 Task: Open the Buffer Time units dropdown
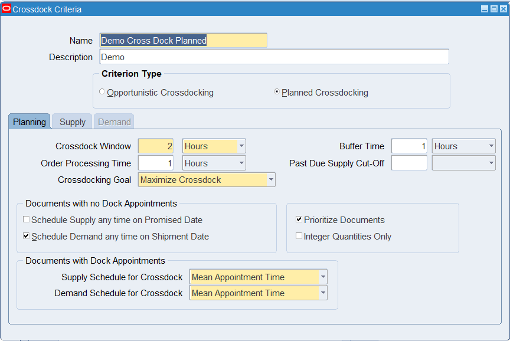click(491, 146)
